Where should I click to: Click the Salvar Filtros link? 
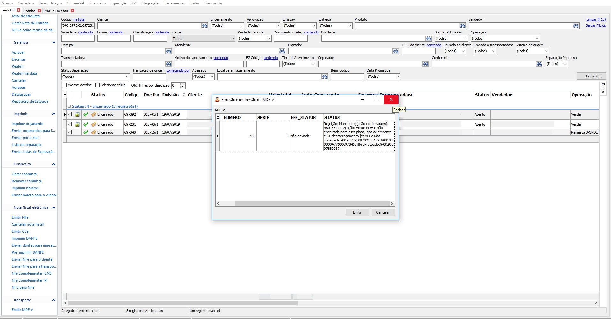(596, 25)
